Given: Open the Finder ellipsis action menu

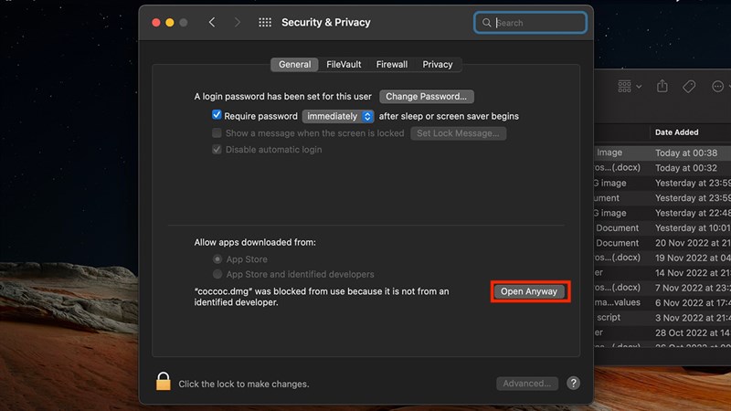Looking at the screenshot, I should 719,86.
